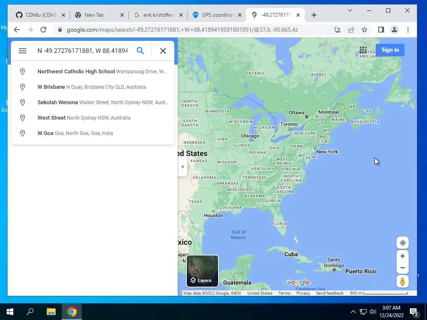Open the notification center
The image size is (427, 320).
click(414, 312)
